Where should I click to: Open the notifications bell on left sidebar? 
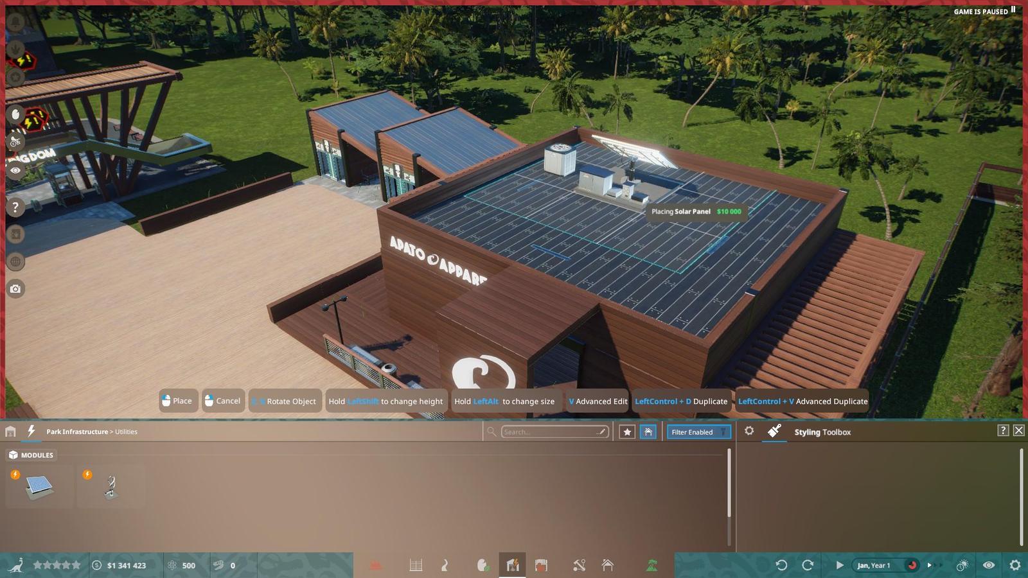15,21
